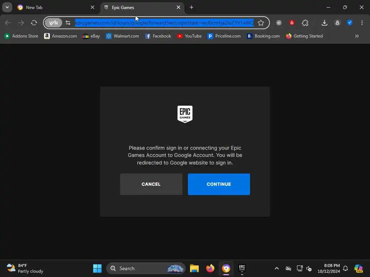Screen dimensions: 370x277
Task: Open the gray badge extension icon
Action: coord(279,23)
